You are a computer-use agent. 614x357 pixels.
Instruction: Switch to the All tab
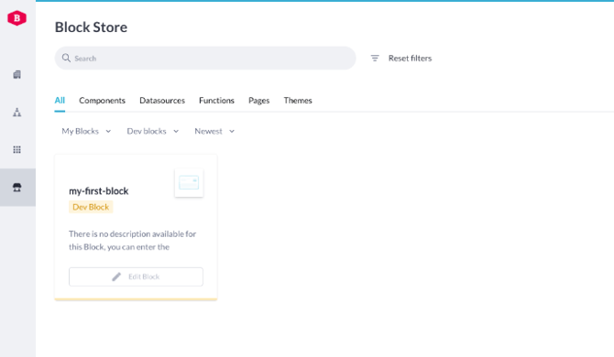coord(60,101)
